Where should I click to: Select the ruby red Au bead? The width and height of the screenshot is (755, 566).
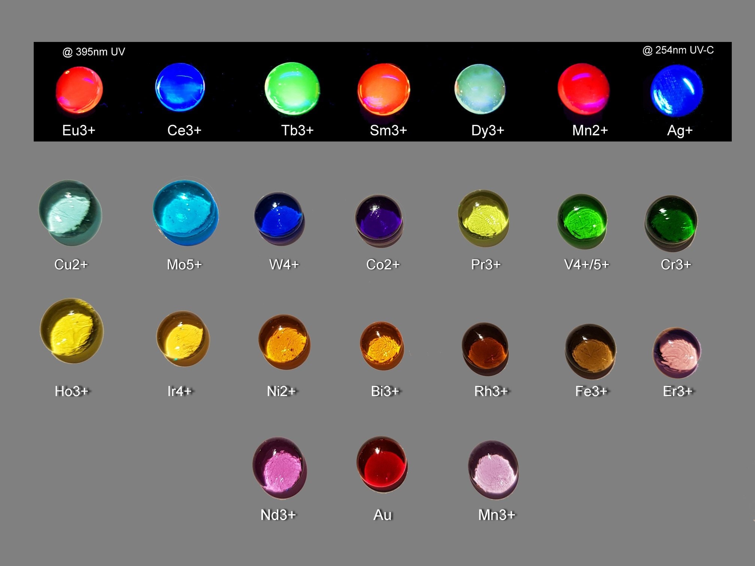(x=382, y=463)
